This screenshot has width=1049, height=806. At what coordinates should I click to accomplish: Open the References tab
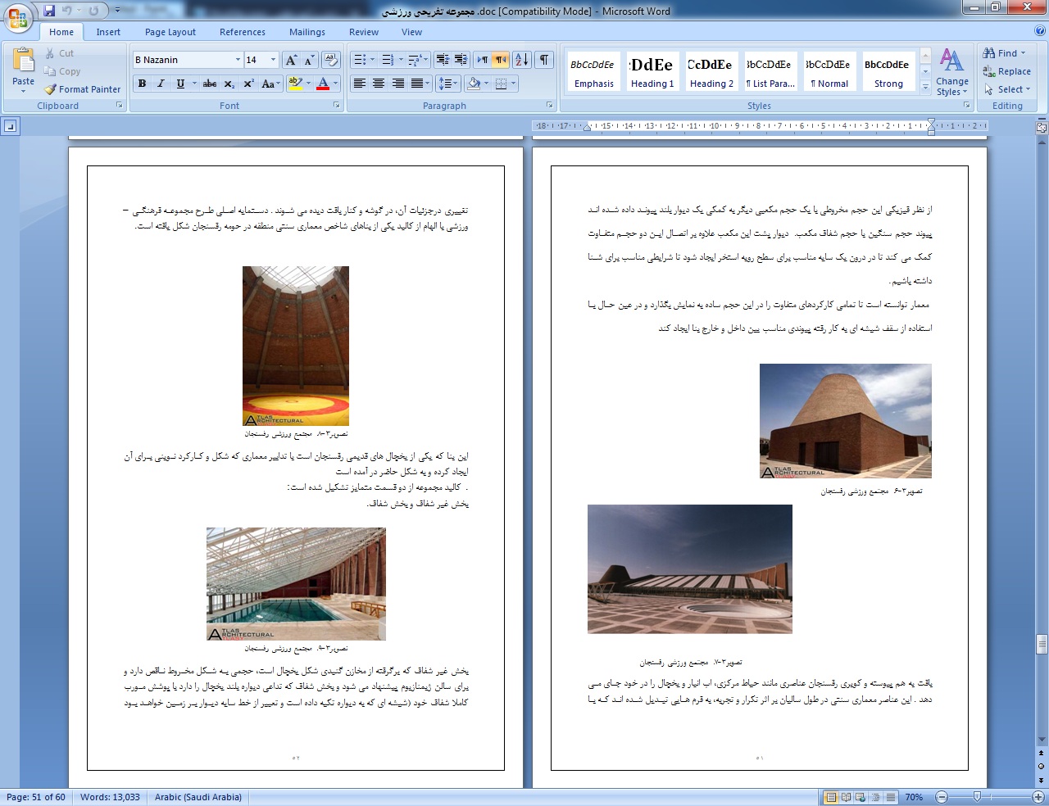[x=243, y=32]
